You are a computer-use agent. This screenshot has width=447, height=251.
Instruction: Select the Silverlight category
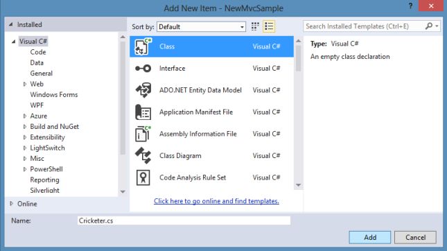[45, 191]
